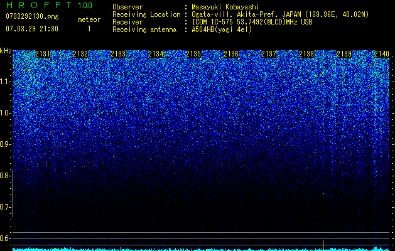Click the time marker 2131
Viewport: 395px width, 251px height.
pos(43,54)
